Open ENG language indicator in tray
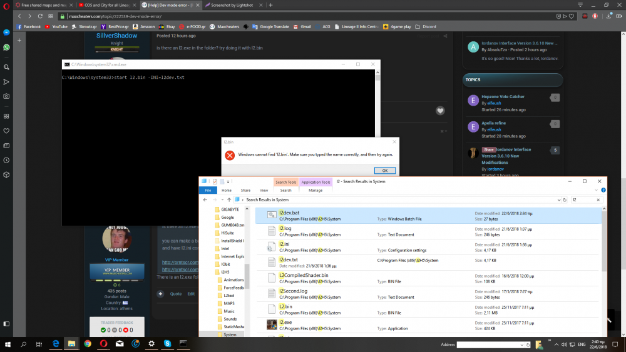Image resolution: width=626 pixels, height=352 pixels. (582, 344)
